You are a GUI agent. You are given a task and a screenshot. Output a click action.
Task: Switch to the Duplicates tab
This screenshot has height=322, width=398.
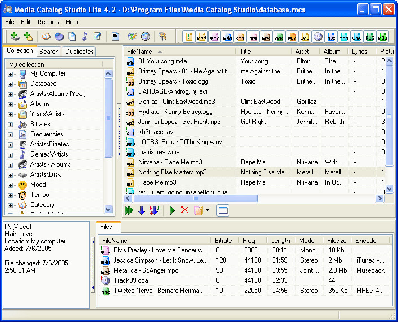coord(79,52)
